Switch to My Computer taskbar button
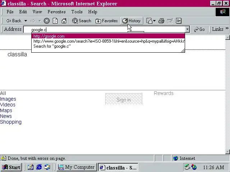 [77, 167]
